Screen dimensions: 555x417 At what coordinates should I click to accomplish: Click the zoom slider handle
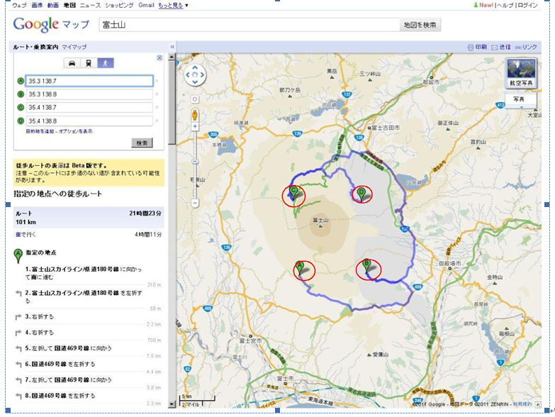point(195,162)
